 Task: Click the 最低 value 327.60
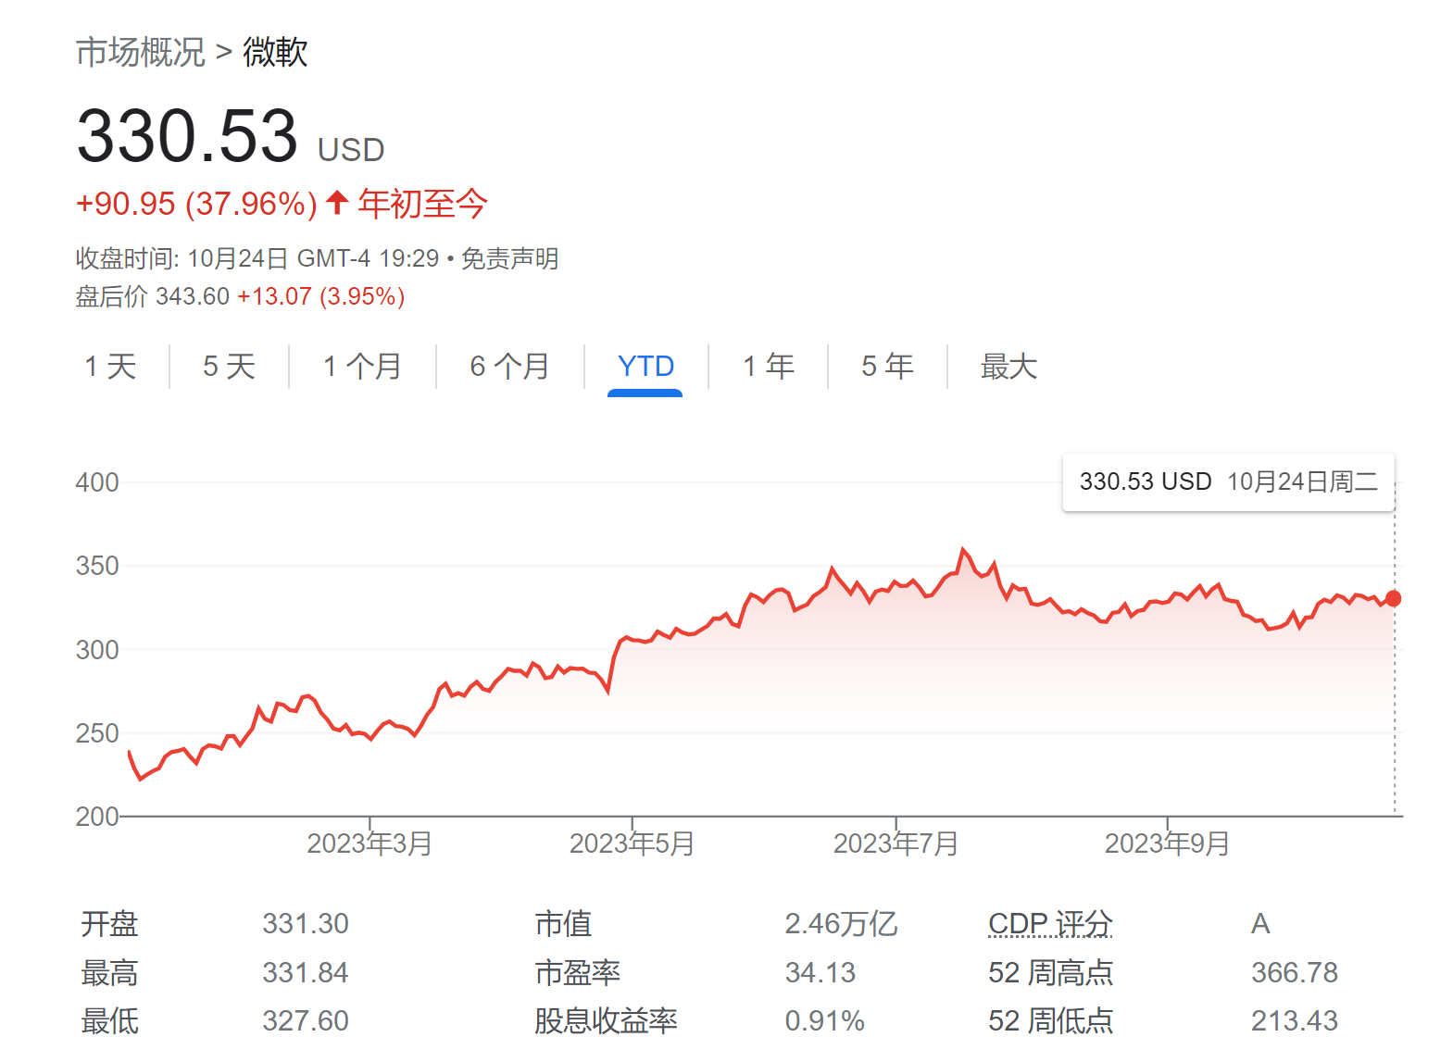pos(306,1021)
